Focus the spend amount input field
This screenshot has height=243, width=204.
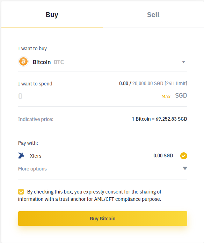coord(88,96)
